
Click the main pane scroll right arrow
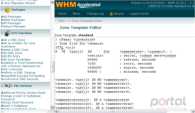point(193,111)
